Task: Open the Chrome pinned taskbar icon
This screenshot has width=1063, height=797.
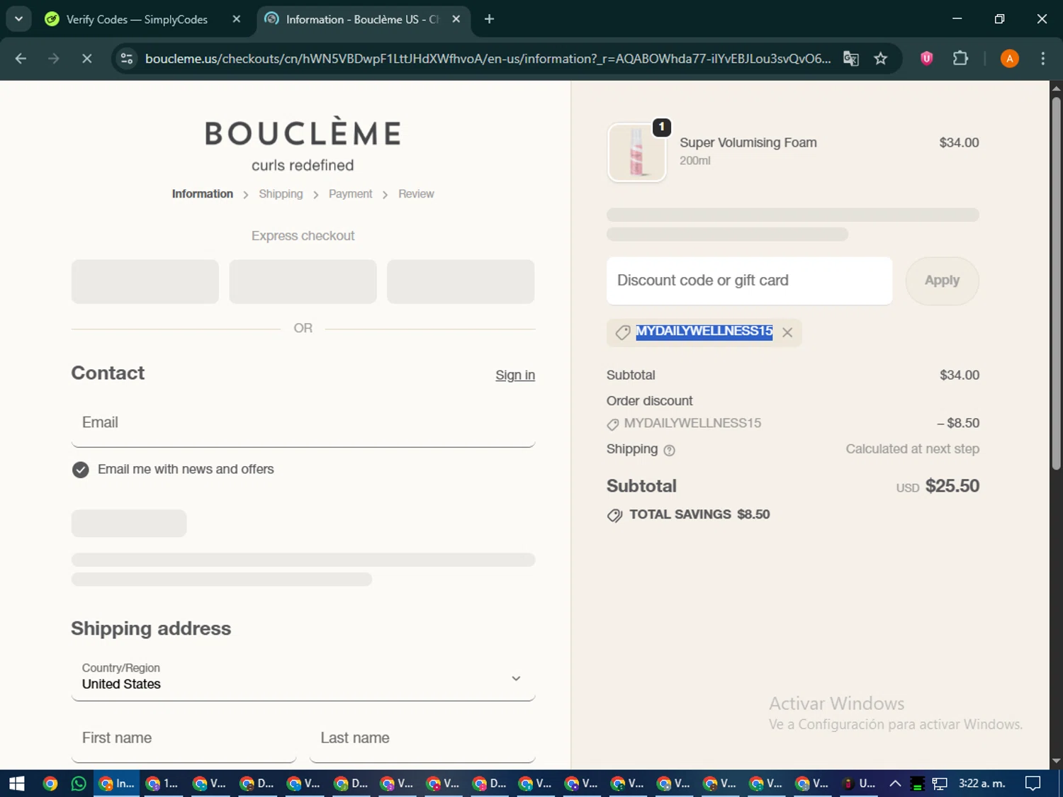Action: [x=50, y=784]
